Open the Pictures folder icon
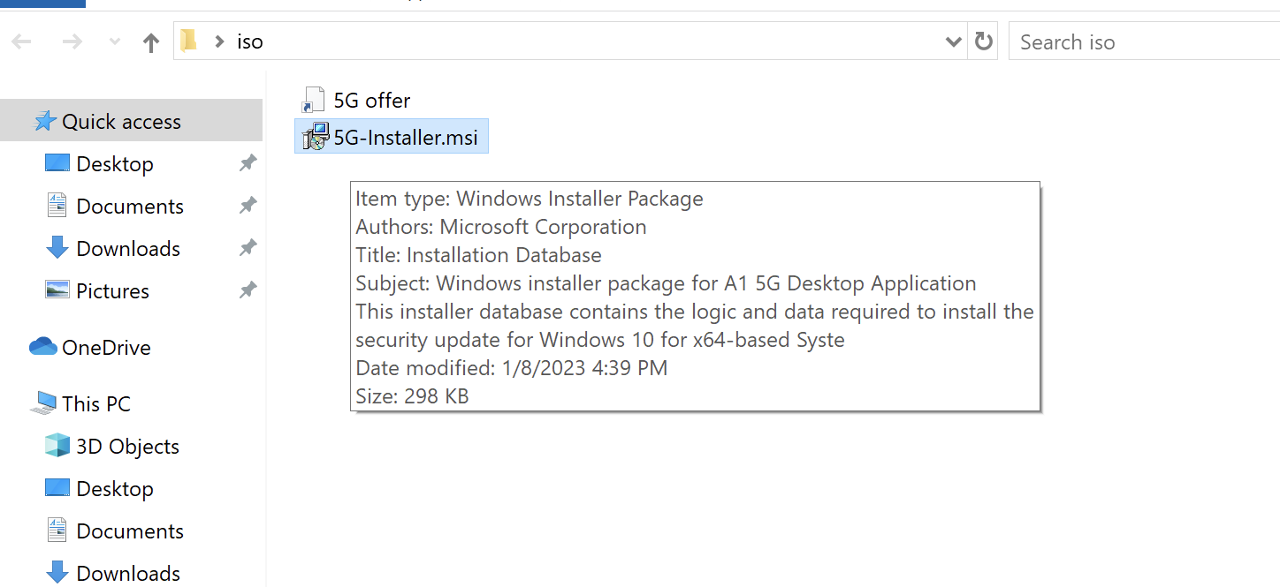Screen dimensions: 1280x587 pos(56,290)
